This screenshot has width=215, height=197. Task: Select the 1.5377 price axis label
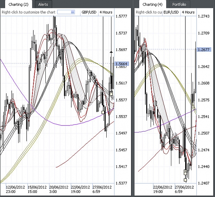pyautogui.click(x=121, y=183)
